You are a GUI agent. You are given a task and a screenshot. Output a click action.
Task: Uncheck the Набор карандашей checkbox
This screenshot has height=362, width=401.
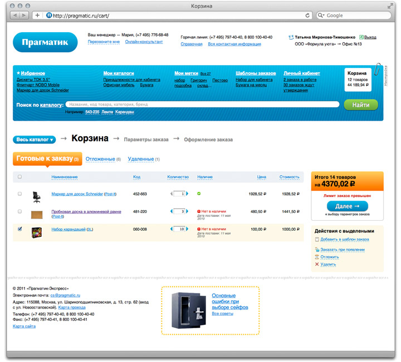coord(20,229)
